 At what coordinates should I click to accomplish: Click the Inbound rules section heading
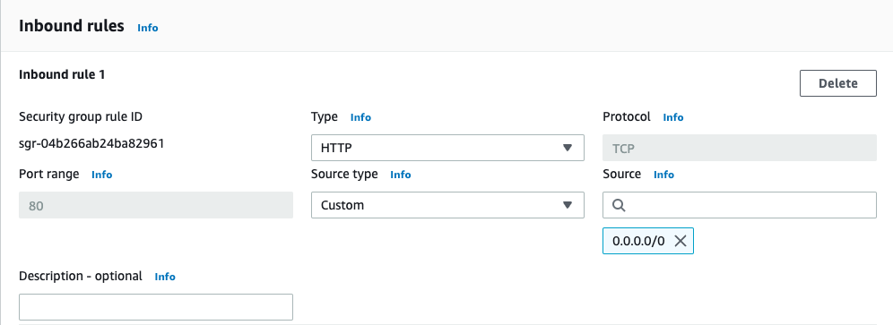72,26
